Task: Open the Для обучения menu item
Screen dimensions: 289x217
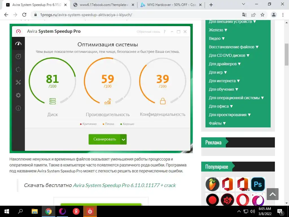Action: point(224,90)
